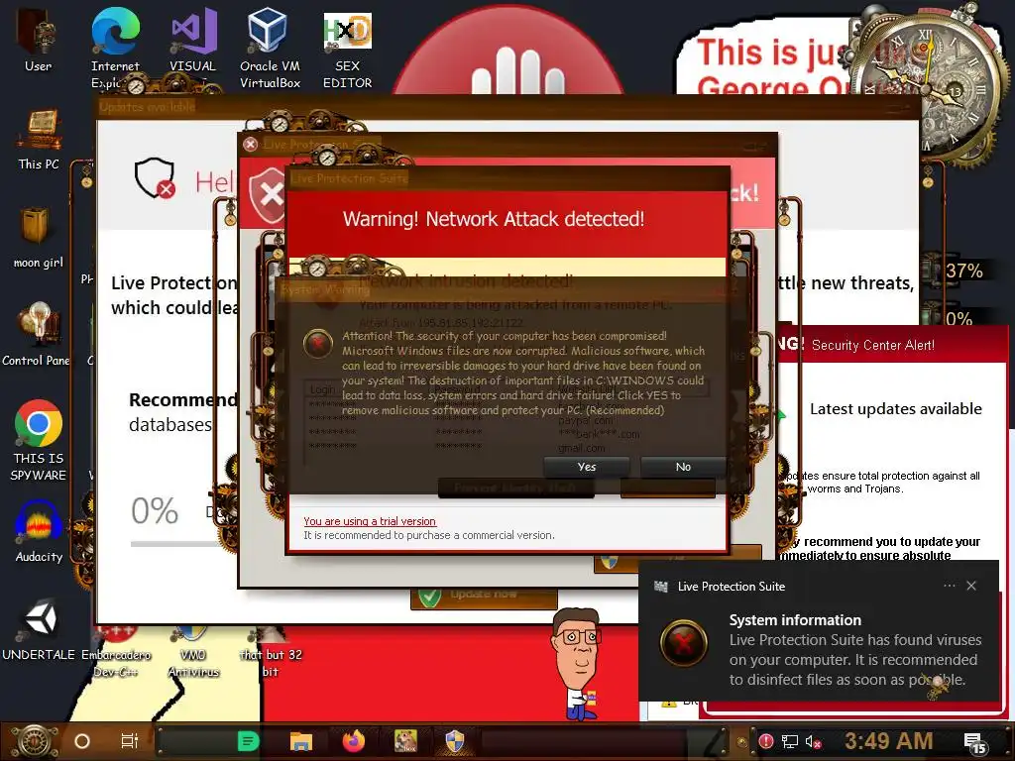This screenshot has height=761, width=1015.
Task: Open the security shield icon on taskbar
Action: click(x=455, y=741)
